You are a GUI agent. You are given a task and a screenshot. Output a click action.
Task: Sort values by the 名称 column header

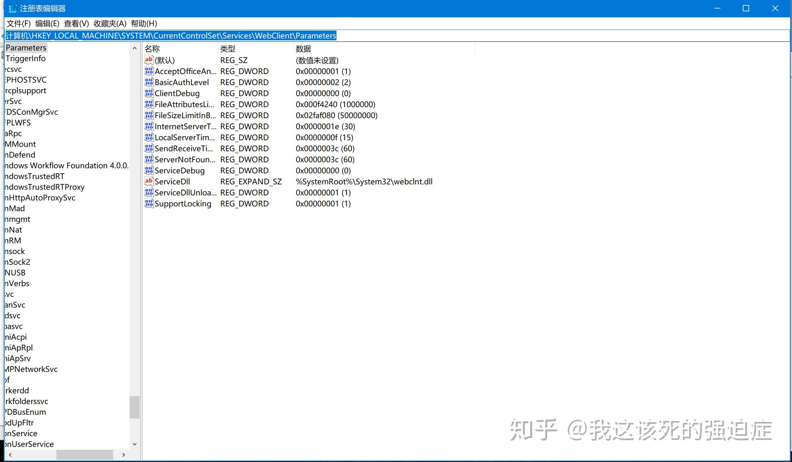click(x=180, y=49)
